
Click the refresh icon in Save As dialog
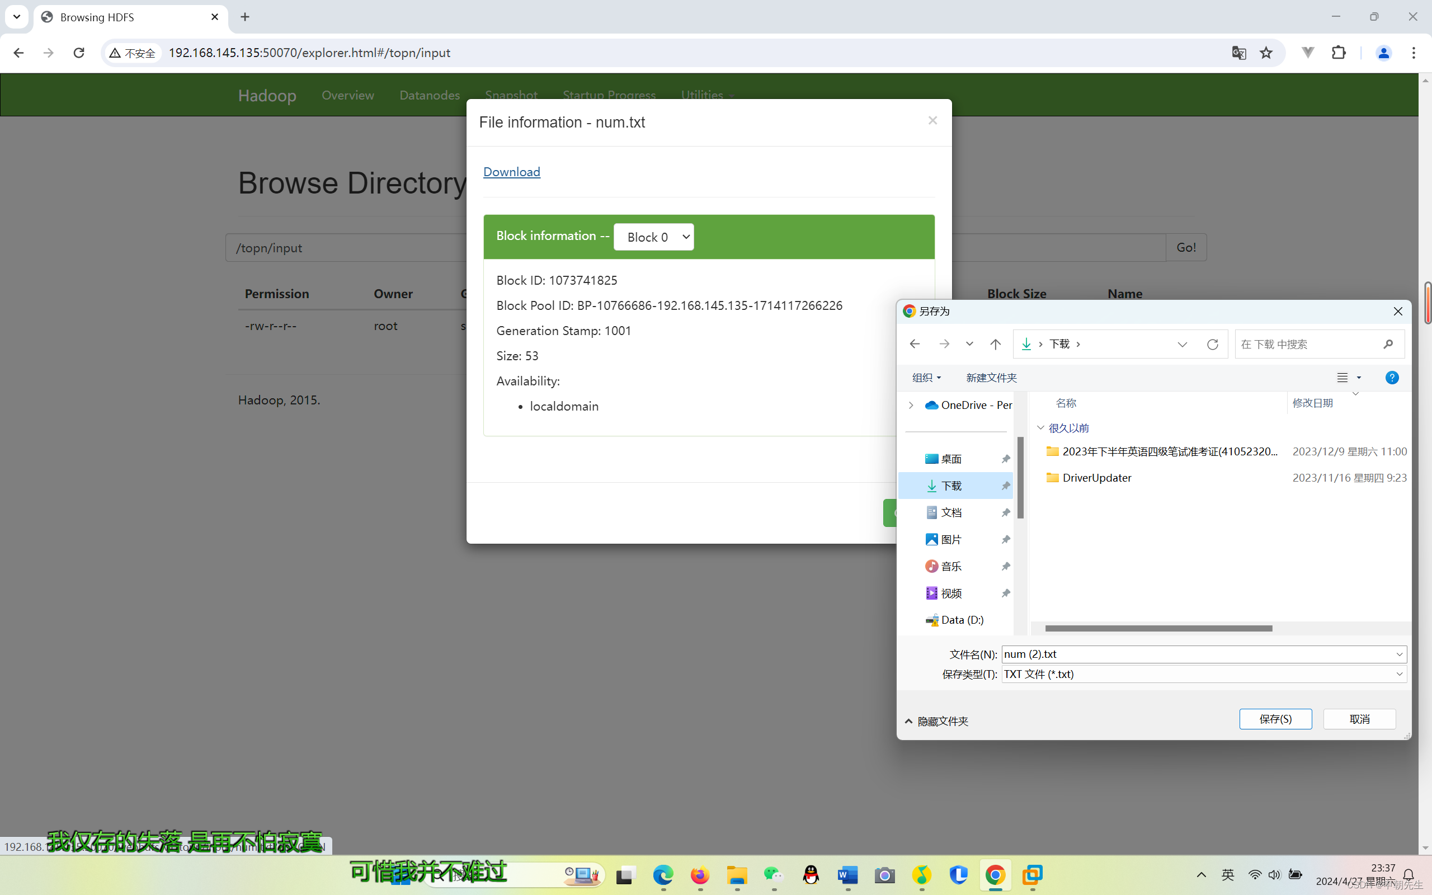click(x=1213, y=344)
